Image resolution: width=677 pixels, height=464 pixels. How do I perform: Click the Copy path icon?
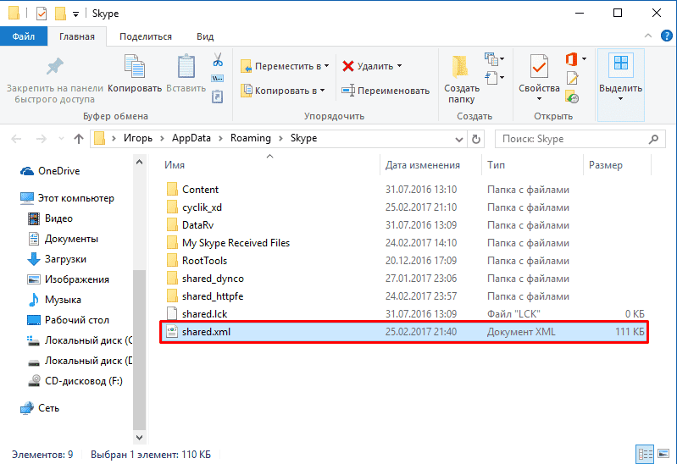[217, 78]
